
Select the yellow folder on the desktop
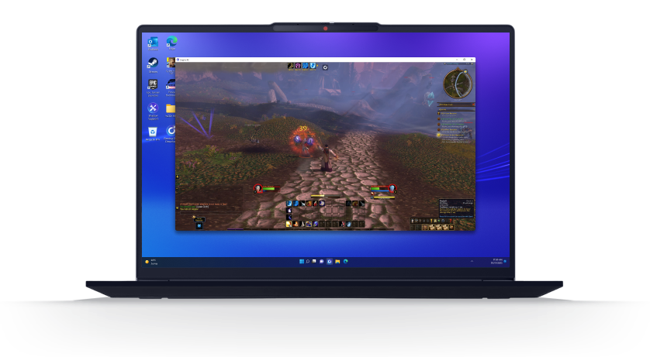click(x=171, y=108)
